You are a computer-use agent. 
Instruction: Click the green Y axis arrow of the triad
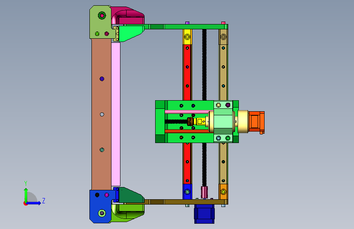point(26,195)
